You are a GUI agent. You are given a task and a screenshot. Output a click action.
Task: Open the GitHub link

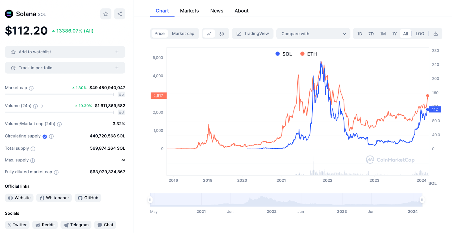[x=88, y=198]
